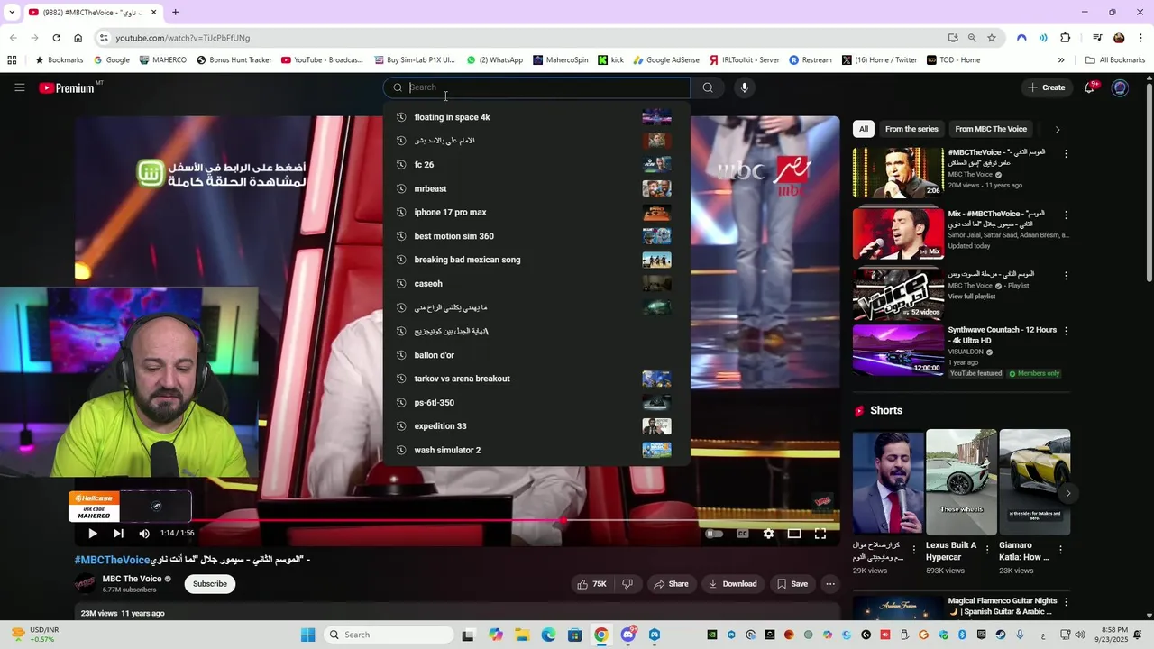This screenshot has width=1154, height=649.
Task: Open player settings gear
Action: point(768,534)
